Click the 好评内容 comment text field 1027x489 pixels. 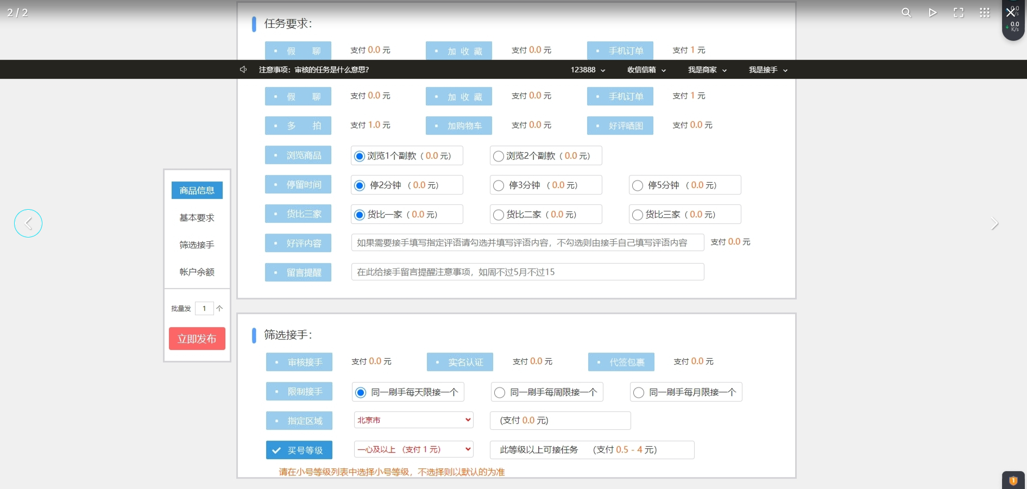click(528, 242)
